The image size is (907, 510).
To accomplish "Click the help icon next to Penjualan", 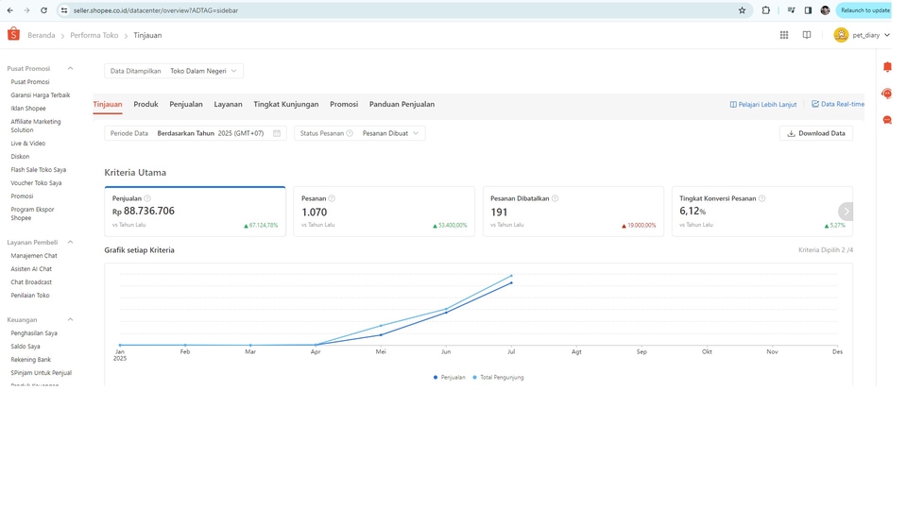I will (x=147, y=198).
